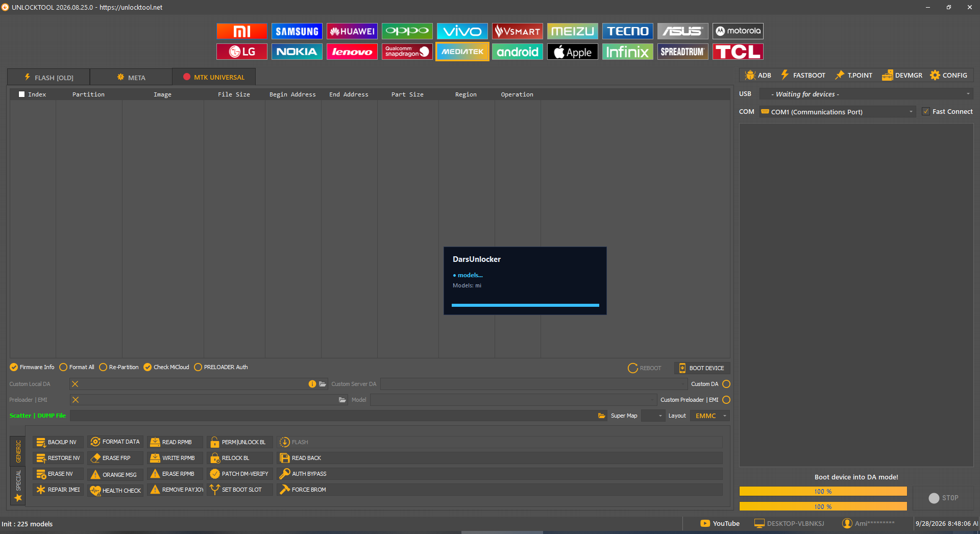Expand the COM1 Communications Port dropdown
Image resolution: width=980 pixels, height=534 pixels.
pyautogui.click(x=838, y=112)
